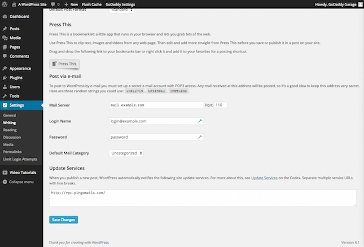Open Limit Login Attempts settings
364x247 pixels.
click(20, 159)
